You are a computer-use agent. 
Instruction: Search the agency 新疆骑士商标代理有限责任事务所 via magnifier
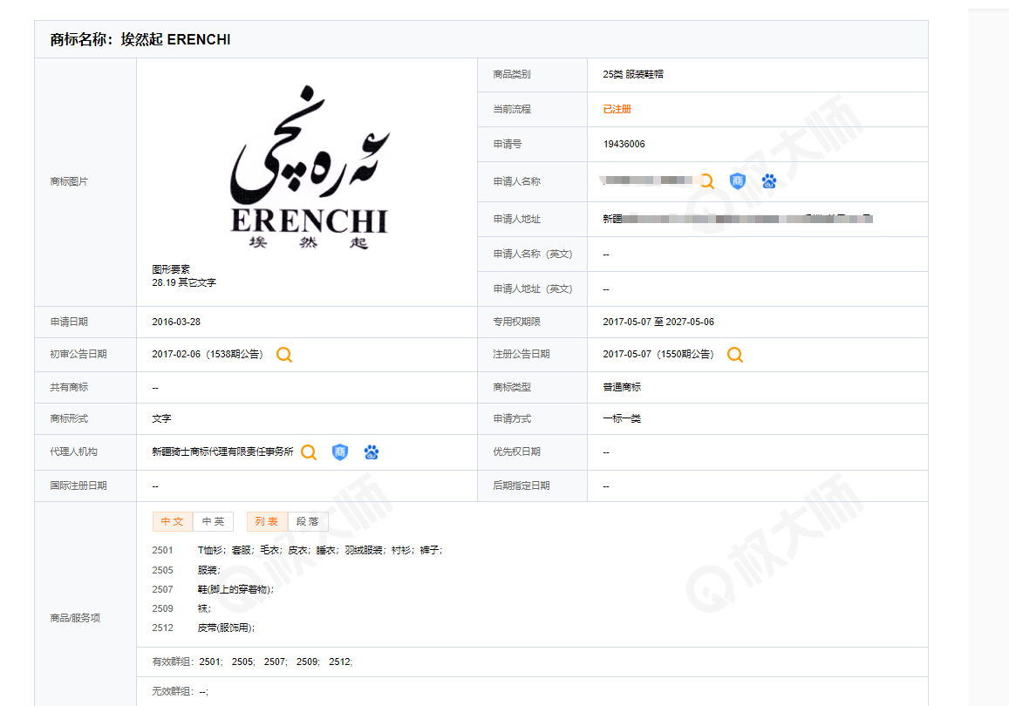coord(309,452)
